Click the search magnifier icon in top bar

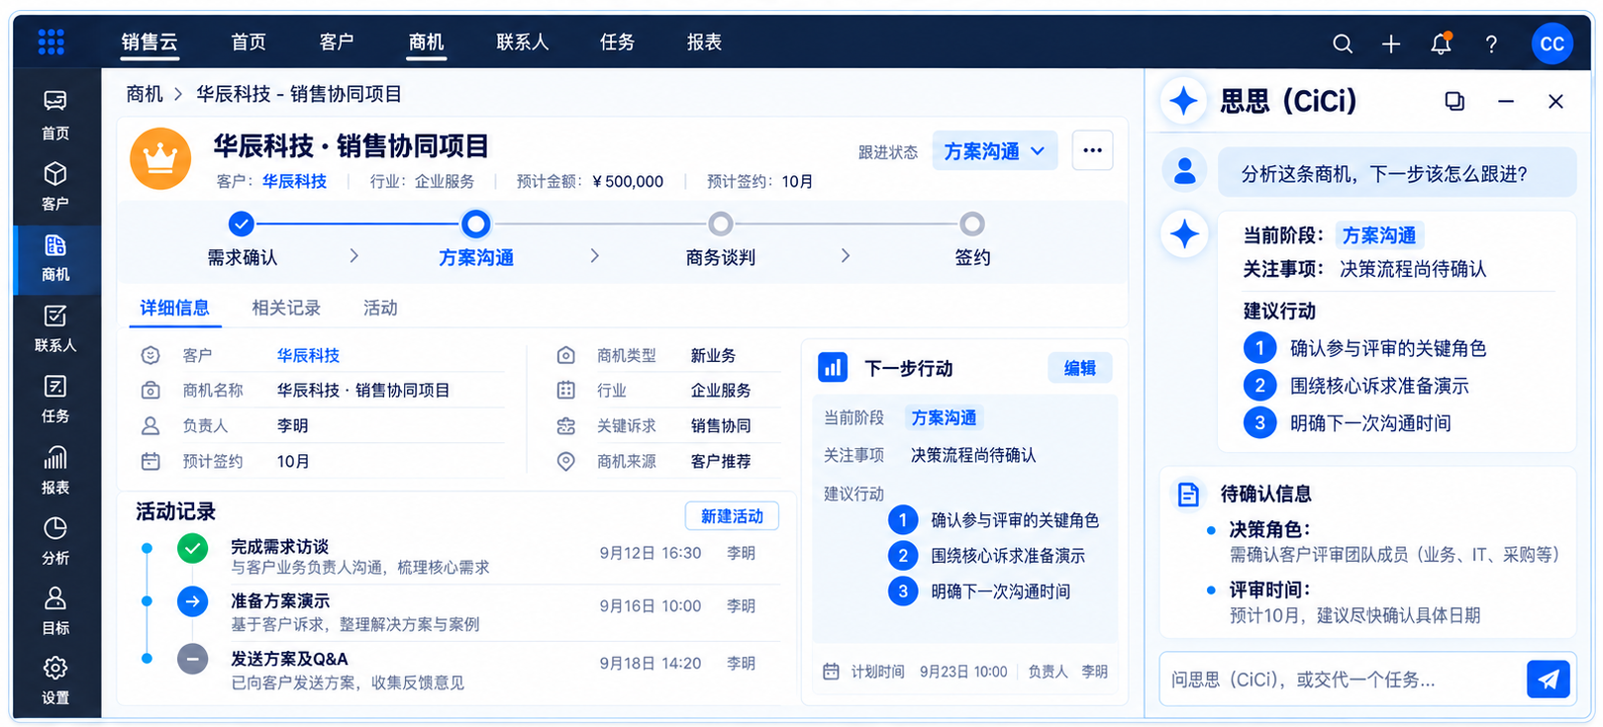point(1343,44)
